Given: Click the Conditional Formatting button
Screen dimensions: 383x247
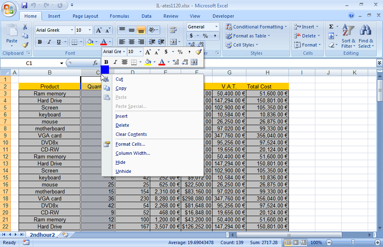Looking at the screenshot, I should pyautogui.click(x=256, y=26).
